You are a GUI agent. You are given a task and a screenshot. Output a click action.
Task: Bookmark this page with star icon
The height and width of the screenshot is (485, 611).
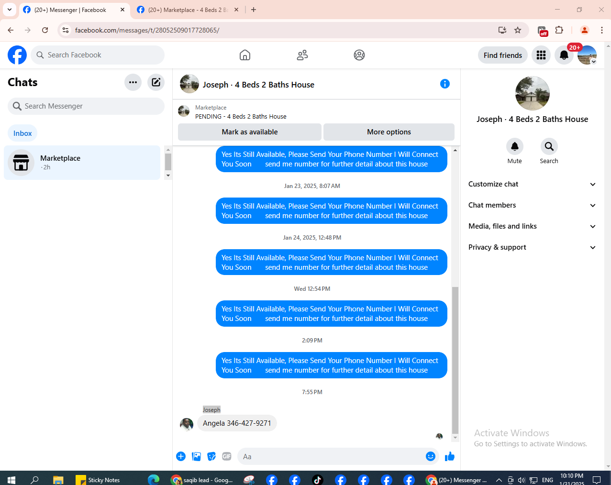[518, 30]
